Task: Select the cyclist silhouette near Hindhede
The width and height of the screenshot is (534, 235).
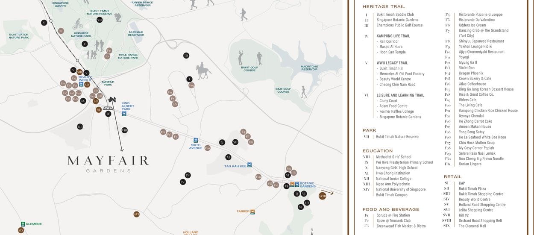Action: (x=78, y=23)
